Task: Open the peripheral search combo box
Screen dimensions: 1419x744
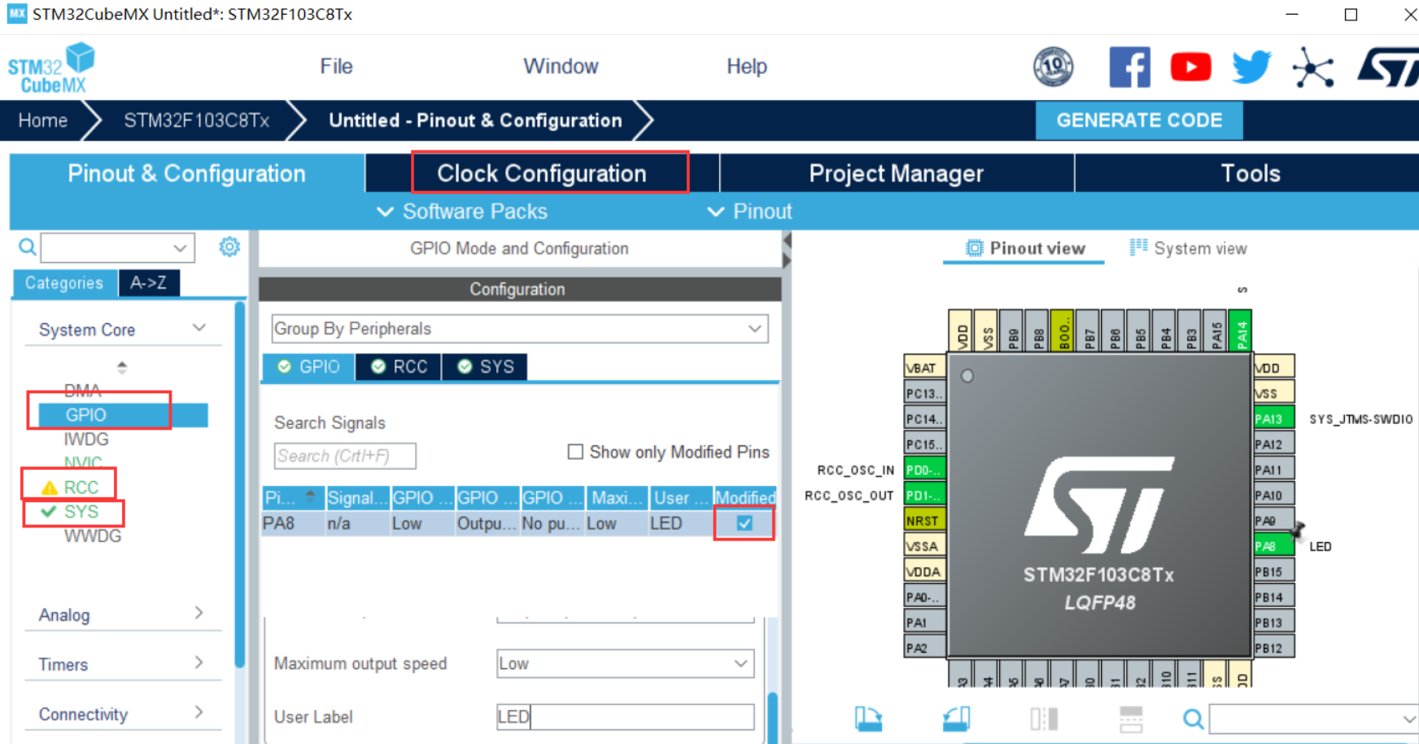Action: tap(118, 247)
